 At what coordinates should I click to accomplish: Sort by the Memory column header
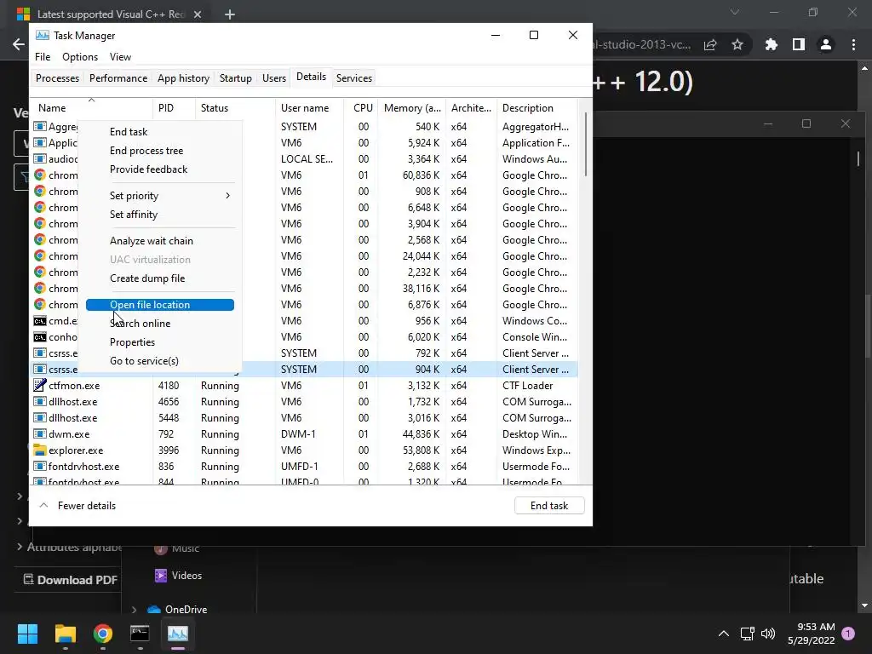tap(412, 108)
